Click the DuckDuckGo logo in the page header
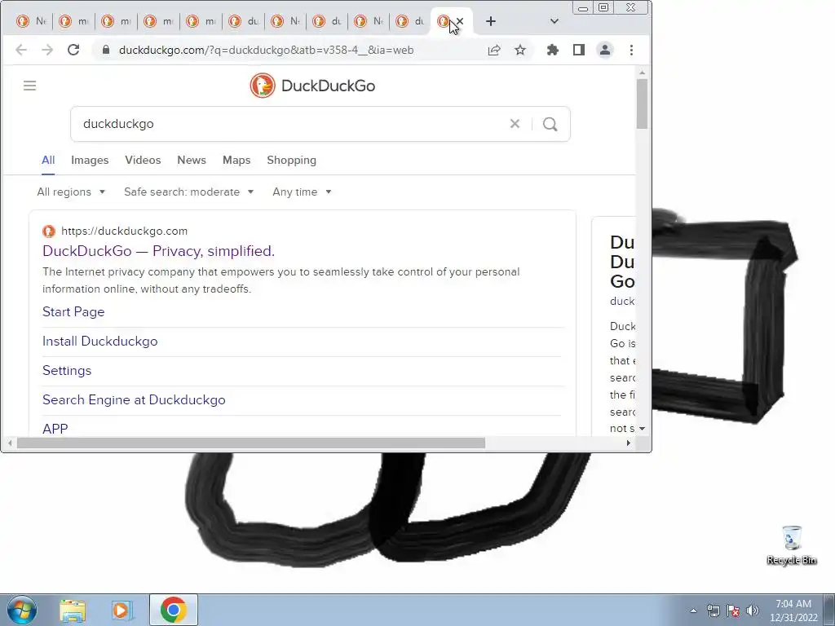The height and width of the screenshot is (626, 835). (312, 86)
